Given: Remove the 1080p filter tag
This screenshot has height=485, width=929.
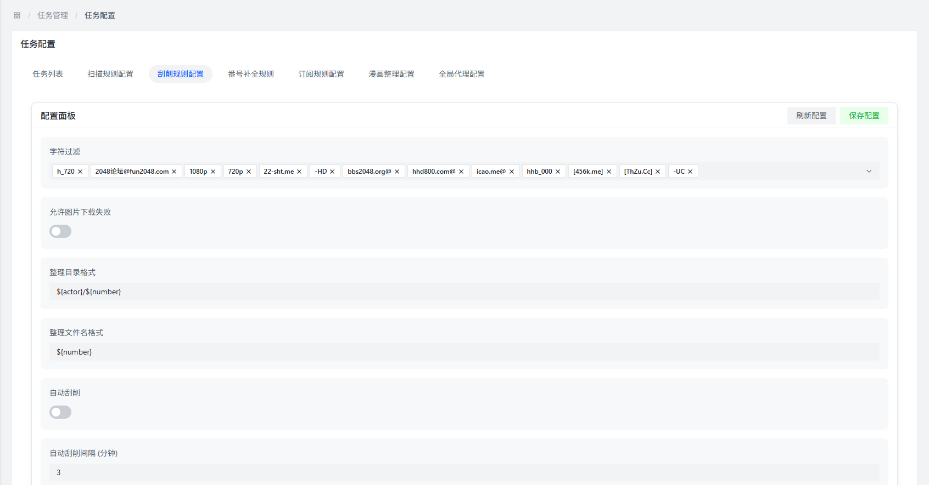Looking at the screenshot, I should [213, 172].
